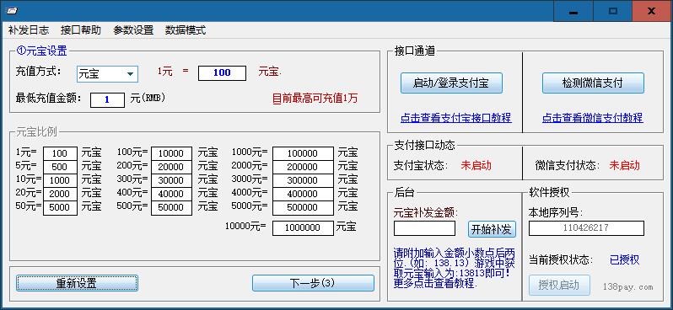Click the 1000元= ratio field showing 100000
This screenshot has height=310, width=673.
tap(303, 153)
